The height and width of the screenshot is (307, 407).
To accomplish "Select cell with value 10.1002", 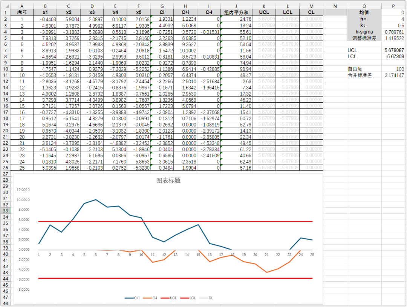I will coord(185,51).
